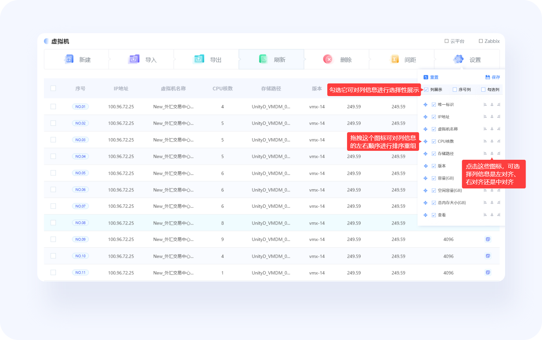This screenshot has width=542, height=340.
Task: Click the drag handle icon for 空闲容量(GB)
Action: (425, 191)
